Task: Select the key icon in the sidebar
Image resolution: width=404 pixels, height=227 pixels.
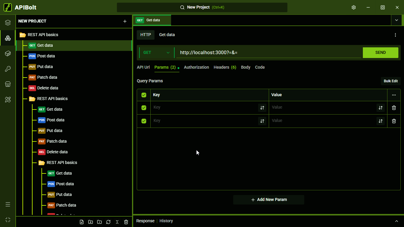Action: coord(8,69)
